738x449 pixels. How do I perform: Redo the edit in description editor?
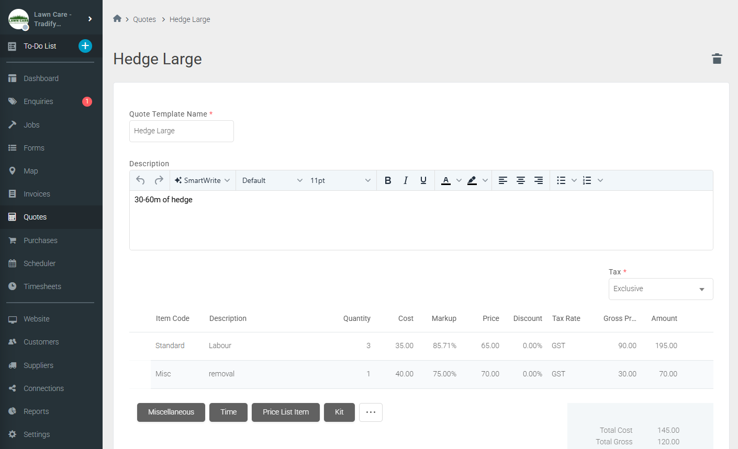(x=159, y=180)
